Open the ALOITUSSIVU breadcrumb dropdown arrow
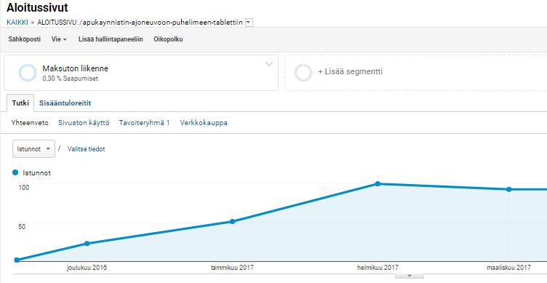The height and width of the screenshot is (283, 547). click(249, 23)
